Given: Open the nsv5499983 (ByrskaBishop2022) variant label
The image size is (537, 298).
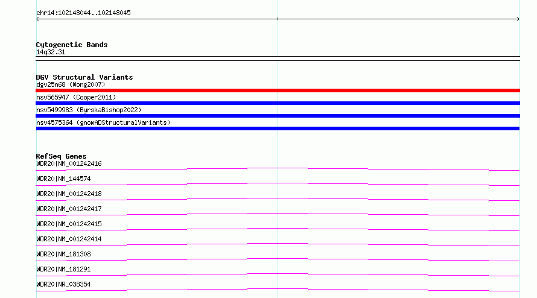Looking at the screenshot, I should tap(89, 110).
